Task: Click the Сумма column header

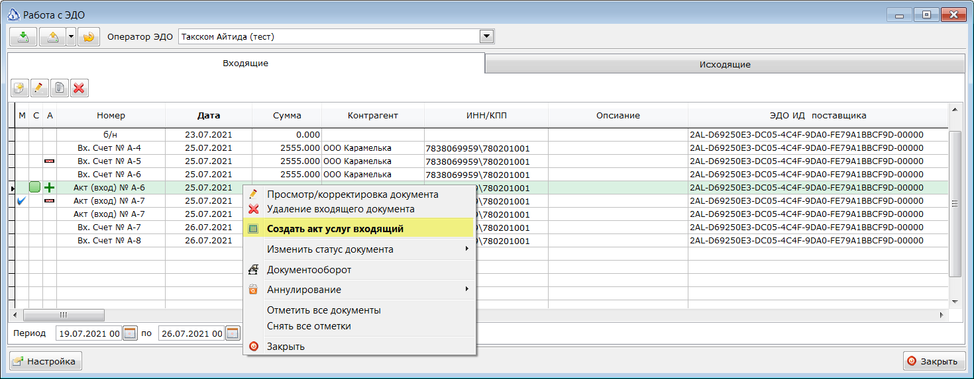Action: click(x=287, y=115)
